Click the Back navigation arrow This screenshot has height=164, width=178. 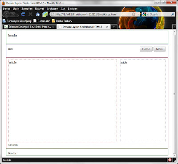[7, 14]
